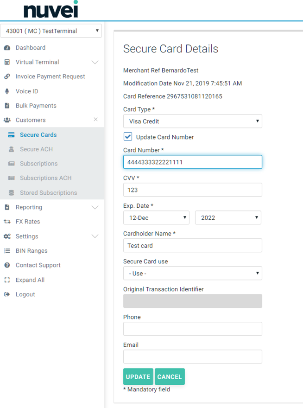This screenshot has width=303, height=408.
Task: Click the Voice ID microphone icon
Action: point(7,91)
